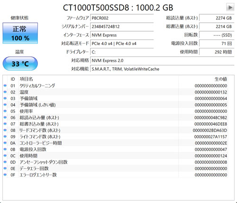Click status dot for 06 総読み込み量
The width and height of the screenshot is (237, 203).
[5, 117]
